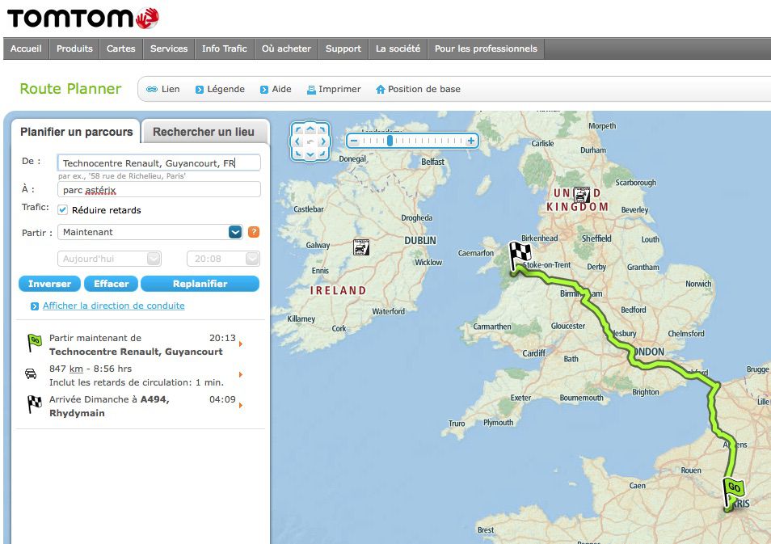Focus the De departure address field
Viewport: 771px width, 544px height.
[x=159, y=162]
